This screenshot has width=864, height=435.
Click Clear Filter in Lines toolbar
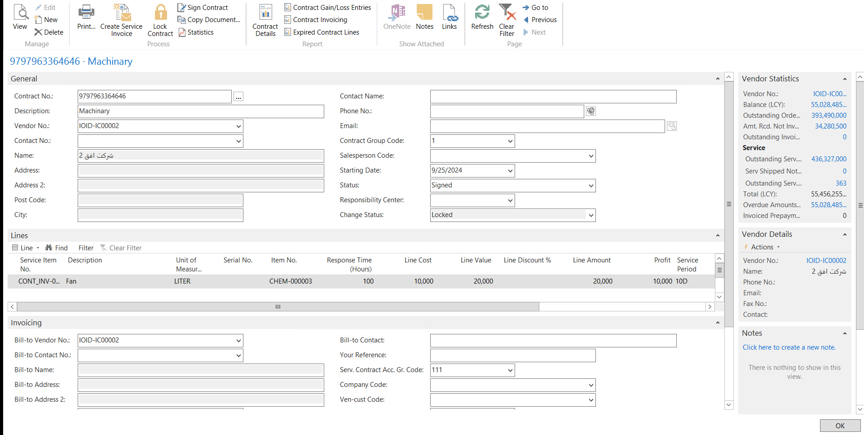pyautogui.click(x=121, y=248)
